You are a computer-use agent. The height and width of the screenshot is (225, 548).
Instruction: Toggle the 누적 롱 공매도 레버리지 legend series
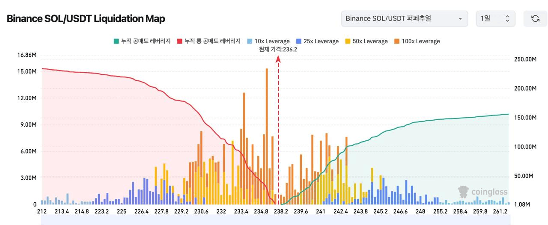click(x=208, y=41)
